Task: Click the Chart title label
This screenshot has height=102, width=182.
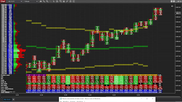Action: (3, 1)
